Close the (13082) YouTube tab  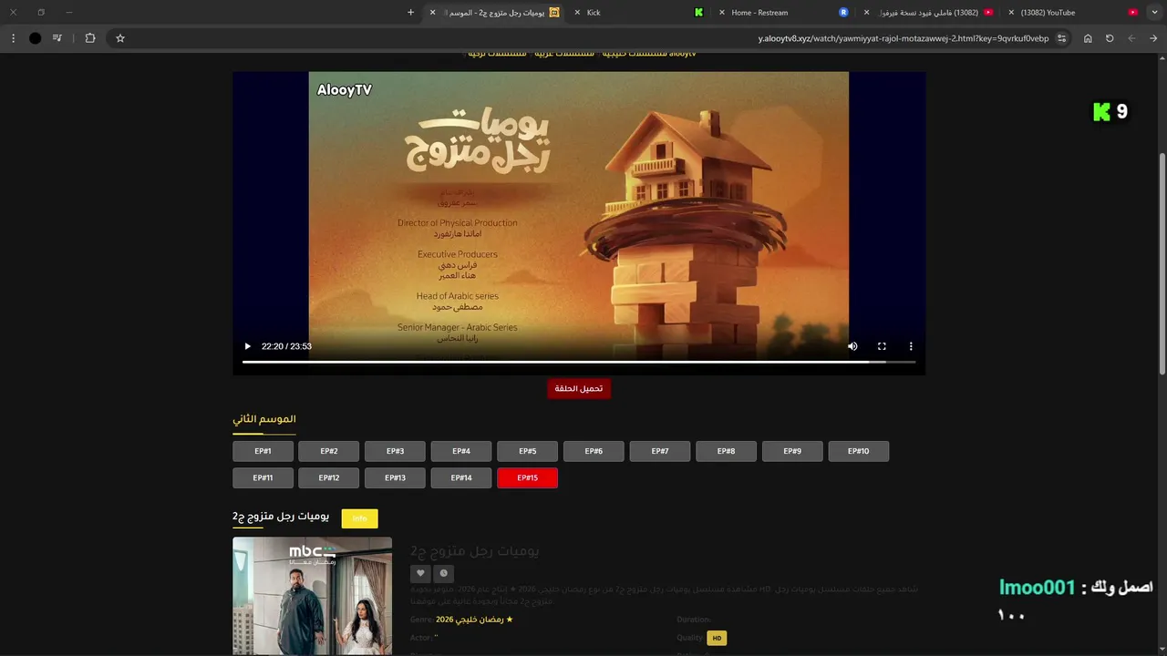1011,13
